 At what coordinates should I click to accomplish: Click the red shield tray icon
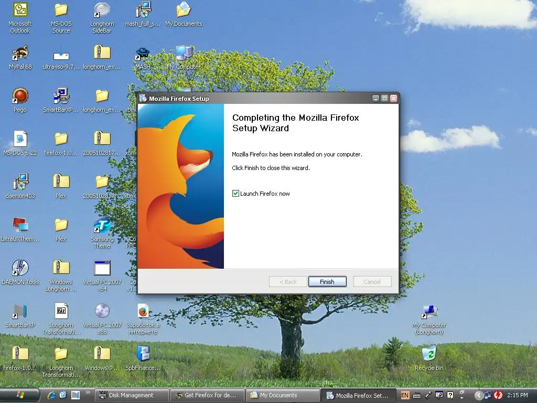[x=498, y=395]
